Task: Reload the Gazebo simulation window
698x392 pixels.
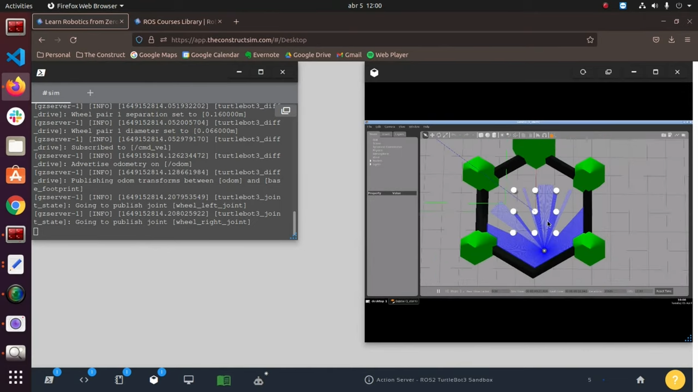Action: pos(583,72)
